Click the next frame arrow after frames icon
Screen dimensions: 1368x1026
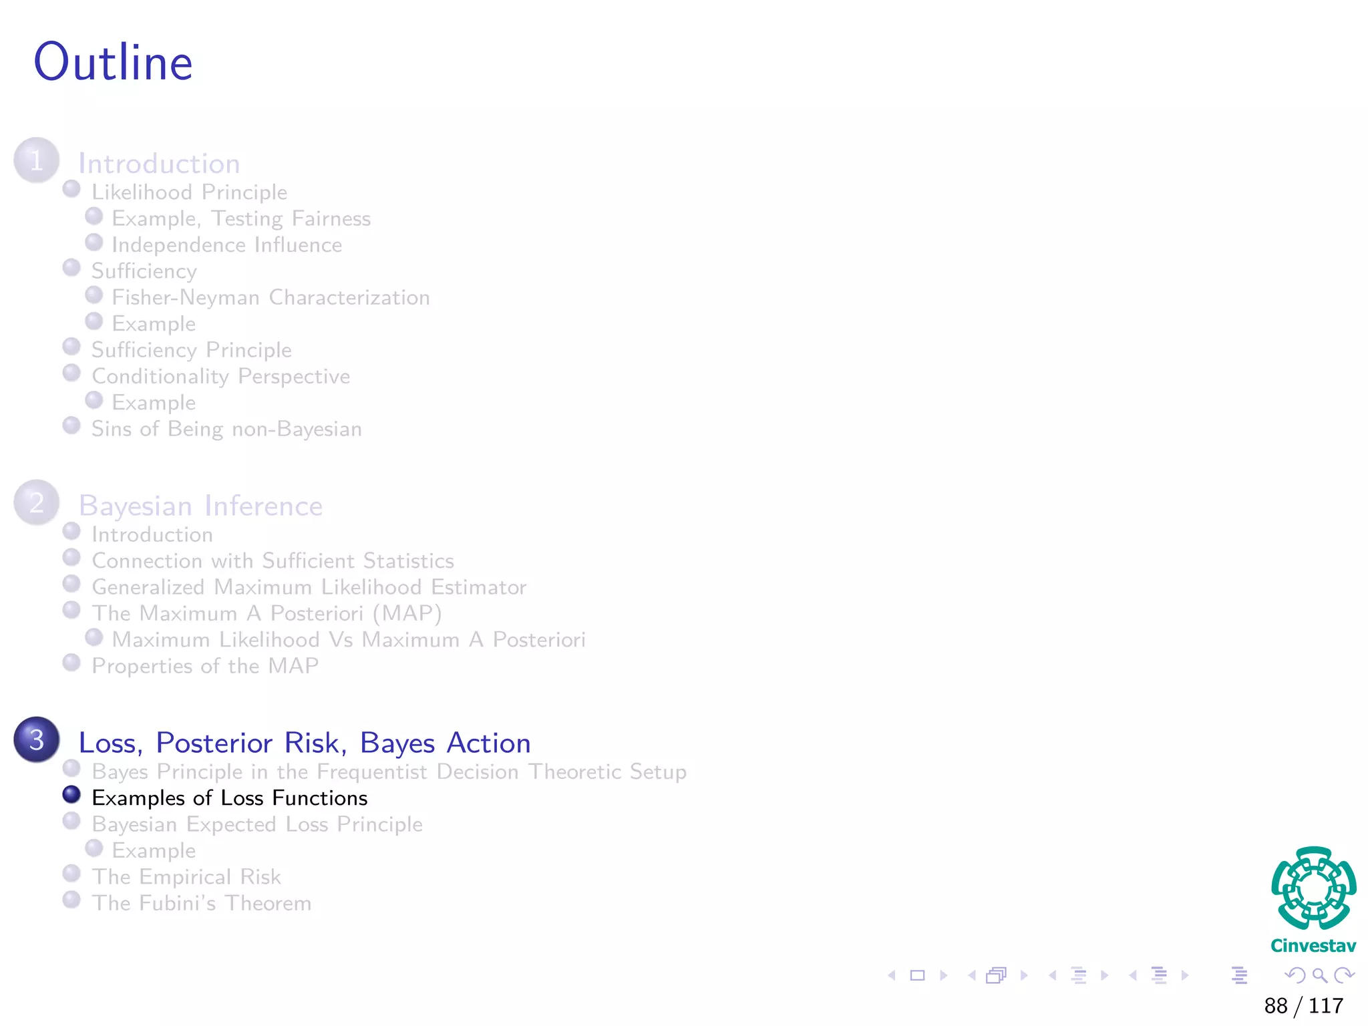click(1023, 975)
